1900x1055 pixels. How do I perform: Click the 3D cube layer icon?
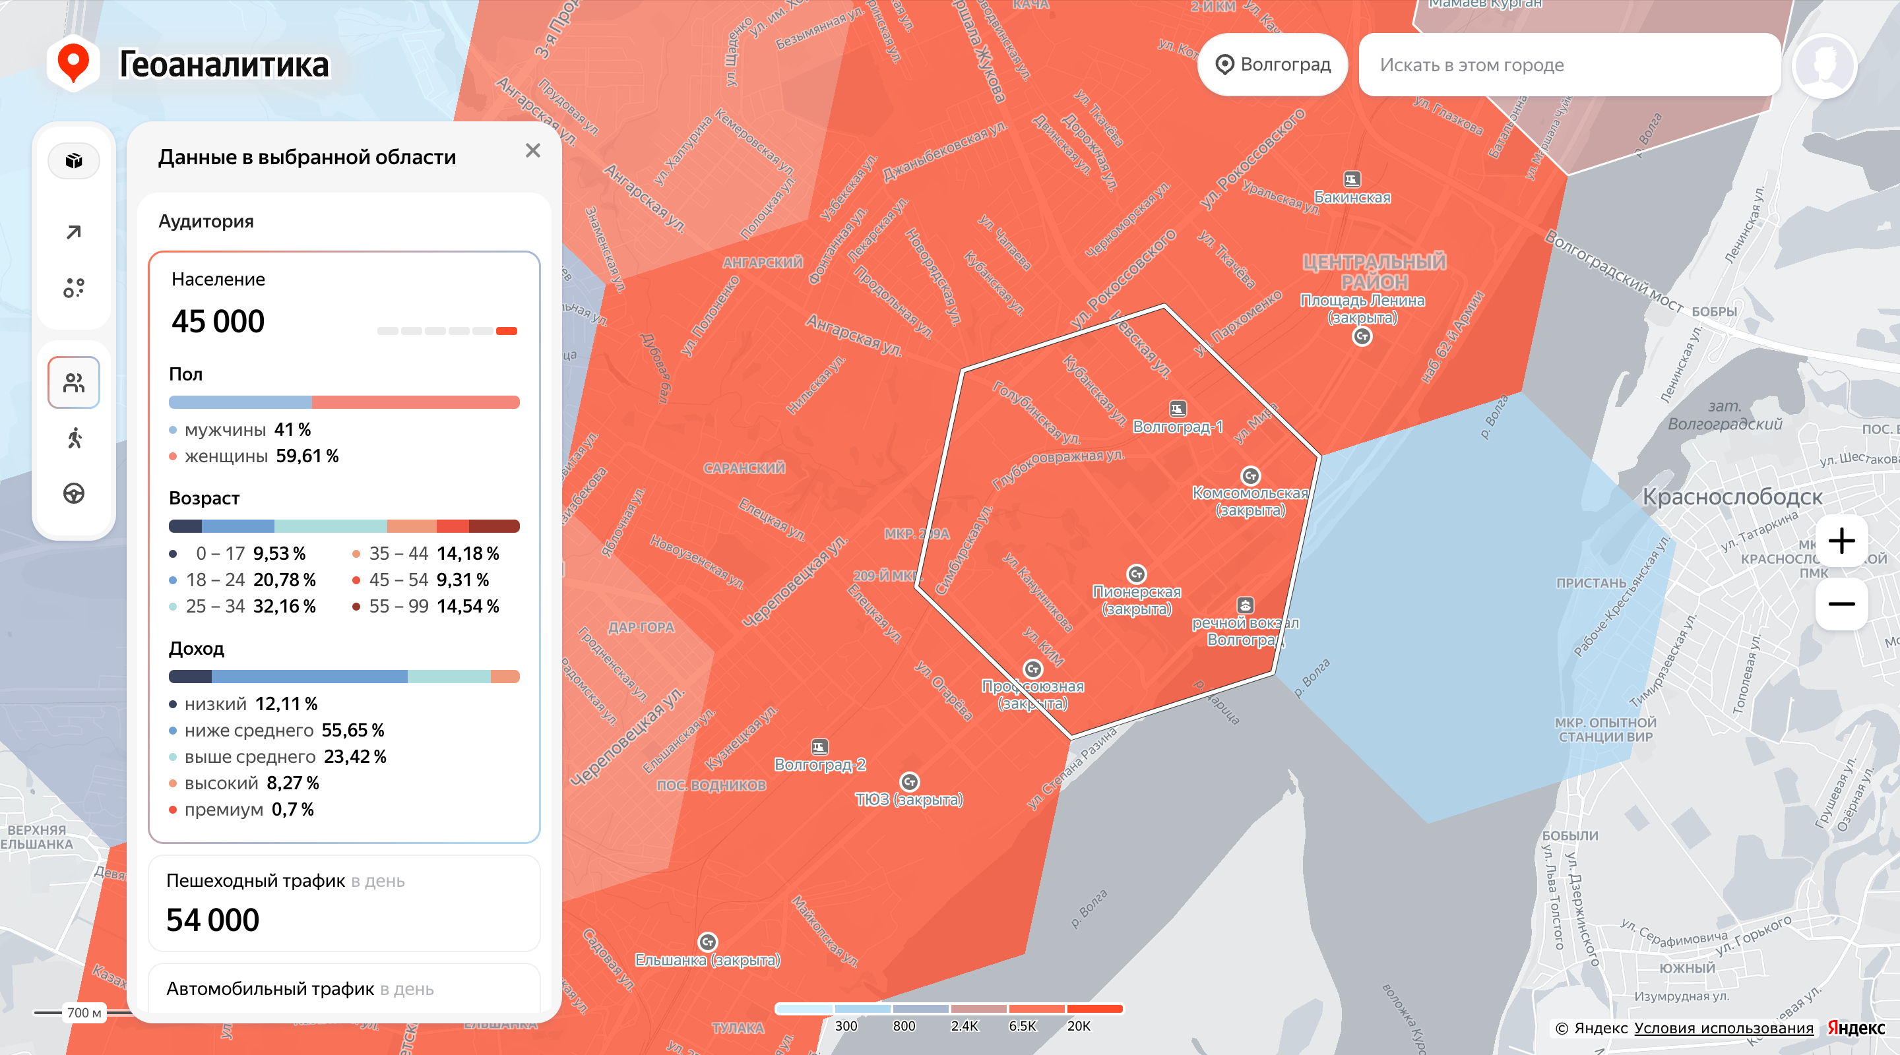74,160
